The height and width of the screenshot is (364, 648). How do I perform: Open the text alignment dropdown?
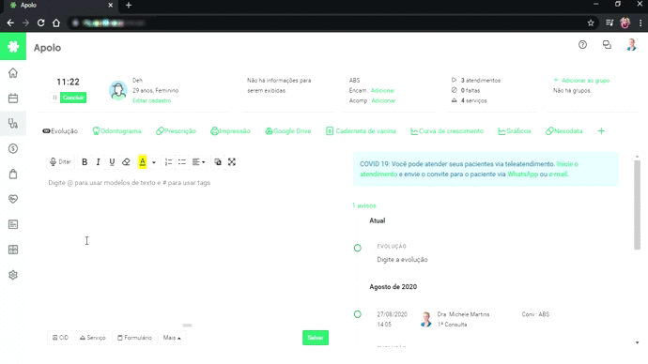(199, 162)
